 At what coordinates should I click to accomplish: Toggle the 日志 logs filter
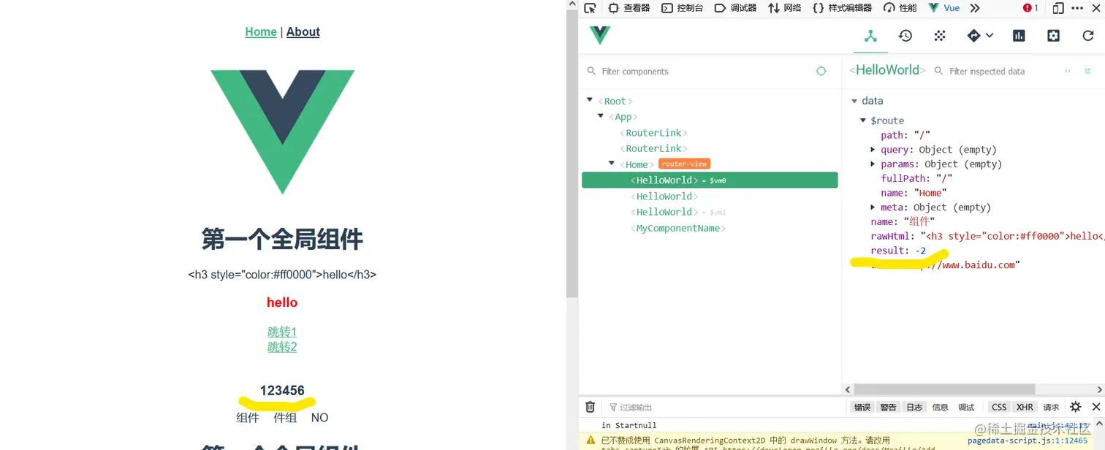[914, 407]
